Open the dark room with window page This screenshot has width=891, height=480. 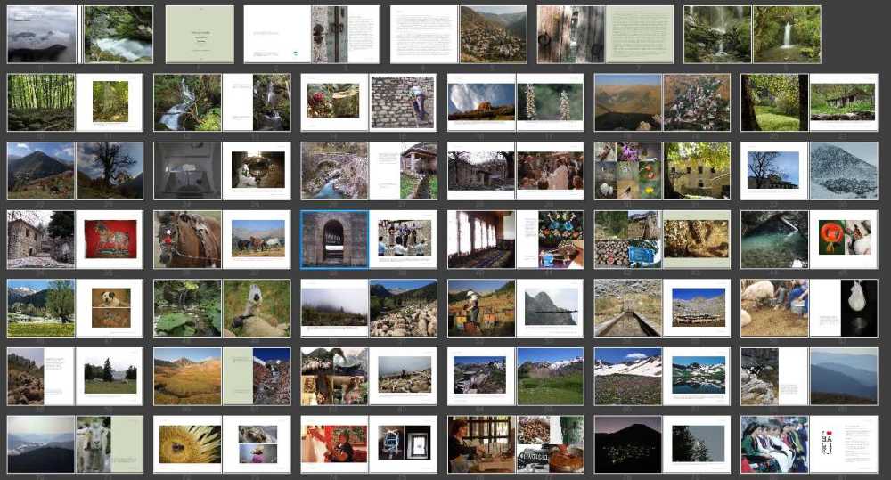pyautogui.click(x=403, y=444)
